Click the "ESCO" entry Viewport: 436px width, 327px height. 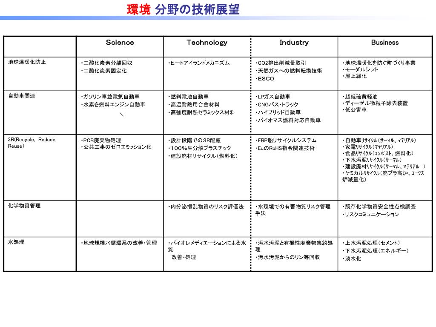[265, 79]
